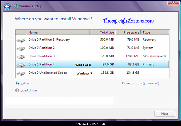The image size is (181, 126).
Task: Click drive icon for Unallocated Space row
Action: pyautogui.click(x=21, y=73)
